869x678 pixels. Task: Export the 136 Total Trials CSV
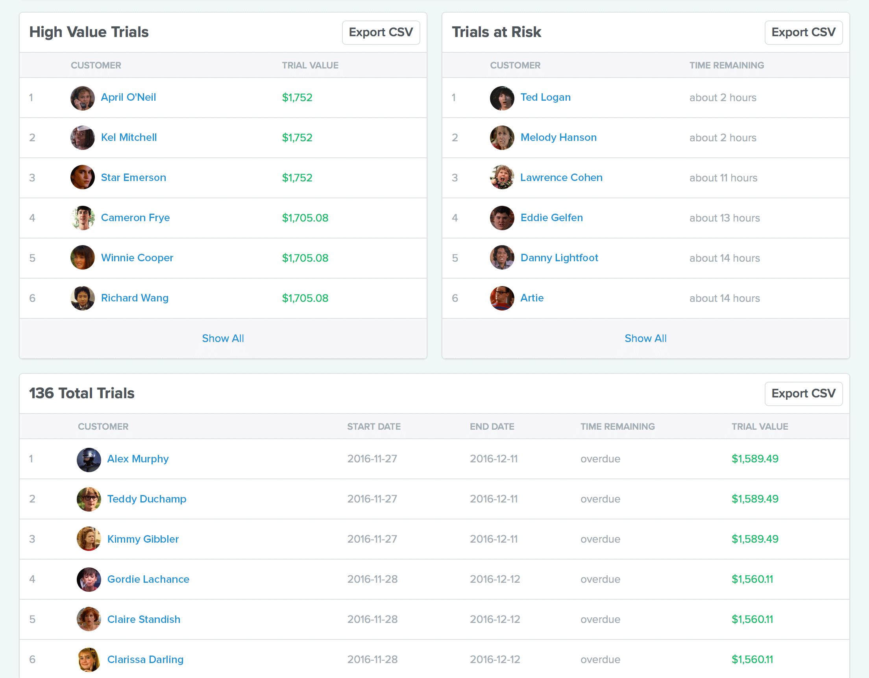(803, 393)
